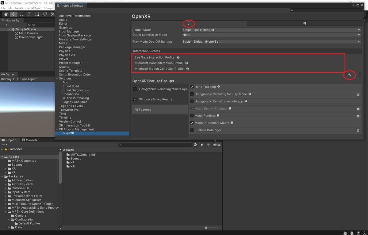Uncheck the Motion Controller Model checkbox
This screenshot has height=235, width=368.
(x=192, y=123)
